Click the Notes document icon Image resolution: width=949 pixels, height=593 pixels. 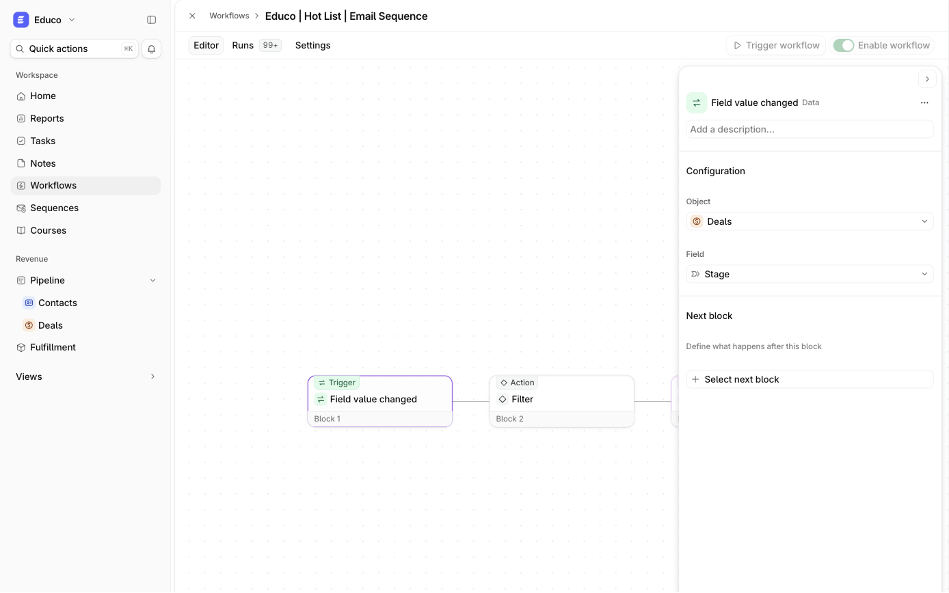coord(21,164)
